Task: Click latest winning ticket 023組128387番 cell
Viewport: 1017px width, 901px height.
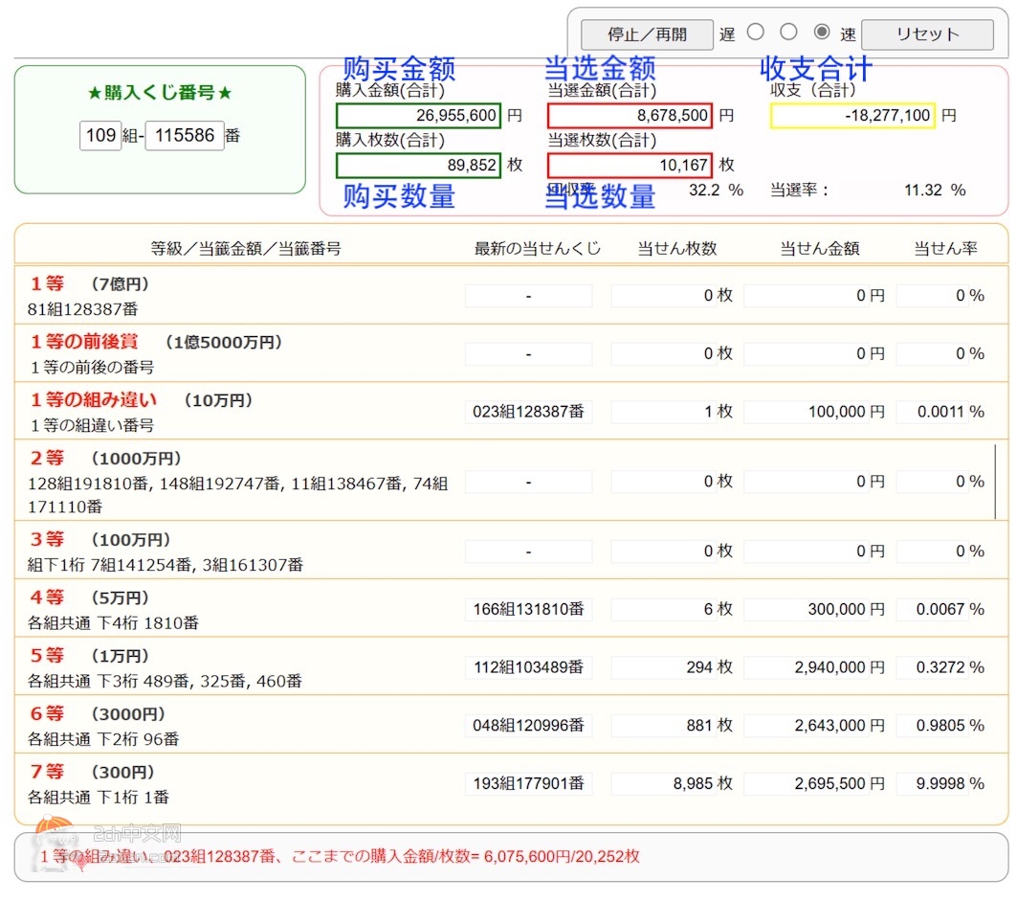Action: click(529, 412)
